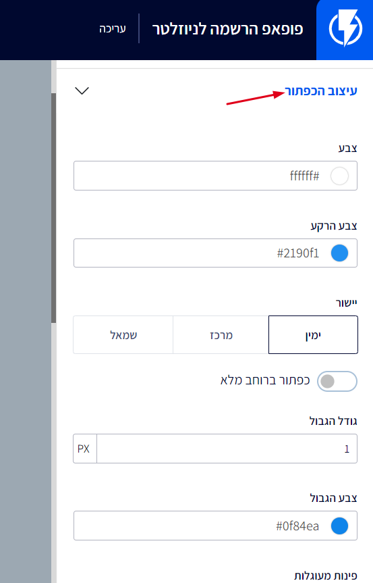Viewport: 373px width, 583px height.
Task: Edit the גודל הגבול size field
Action: pos(227,449)
